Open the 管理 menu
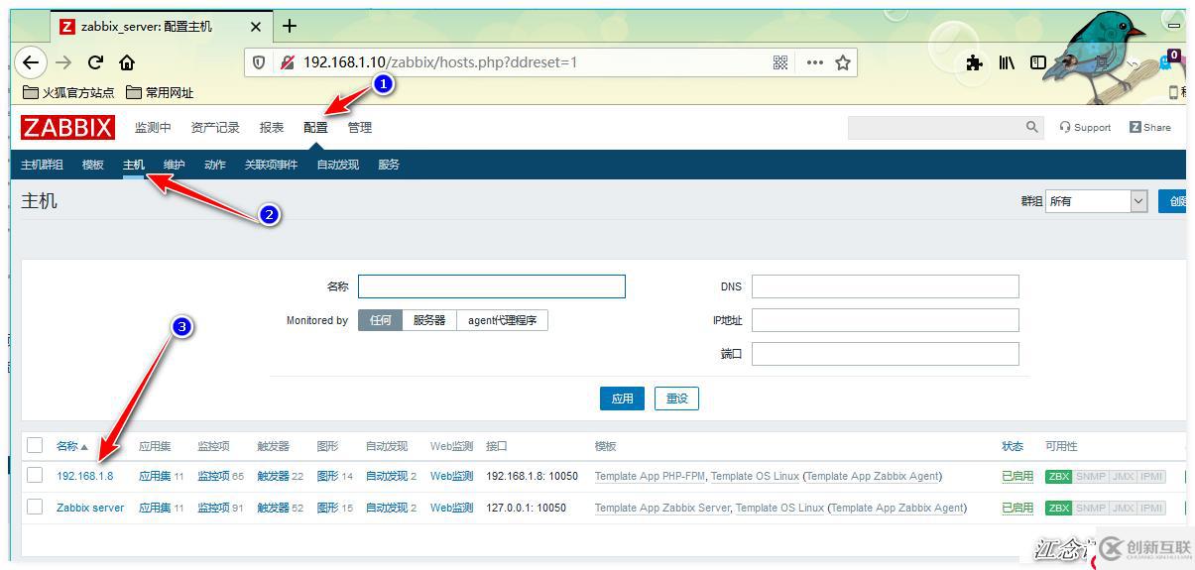 (360, 127)
